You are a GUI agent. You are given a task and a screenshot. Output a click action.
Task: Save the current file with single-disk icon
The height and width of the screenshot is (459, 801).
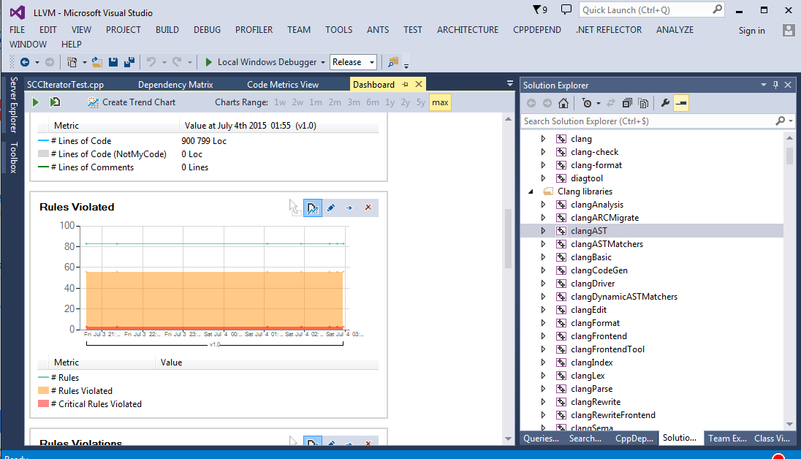[113, 62]
